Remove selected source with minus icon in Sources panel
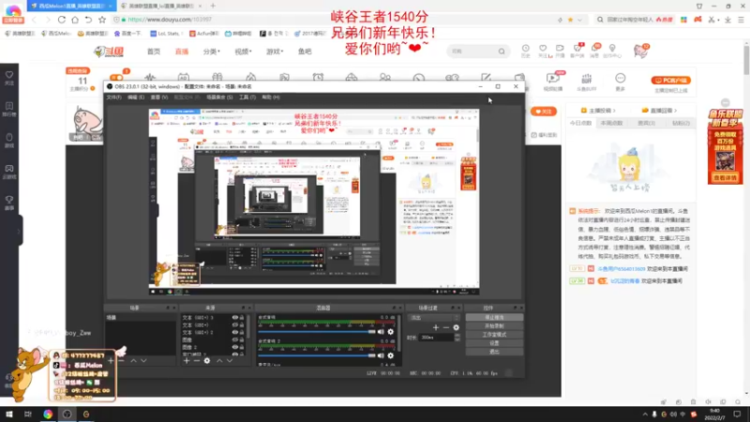The width and height of the screenshot is (750, 422). pyautogui.click(x=197, y=361)
